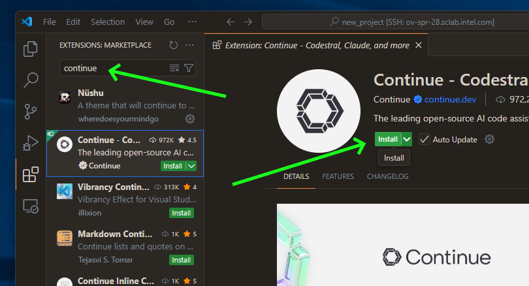The width and height of the screenshot is (529, 286).
Task: Open the Selection menu
Action: coord(108,22)
